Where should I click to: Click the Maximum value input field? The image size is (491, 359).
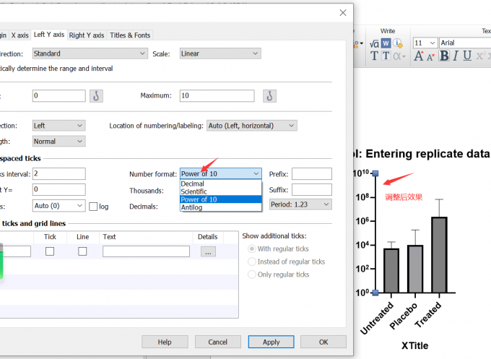point(217,95)
